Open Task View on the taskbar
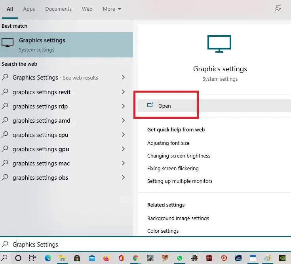The height and width of the screenshot is (264, 291). point(32,258)
